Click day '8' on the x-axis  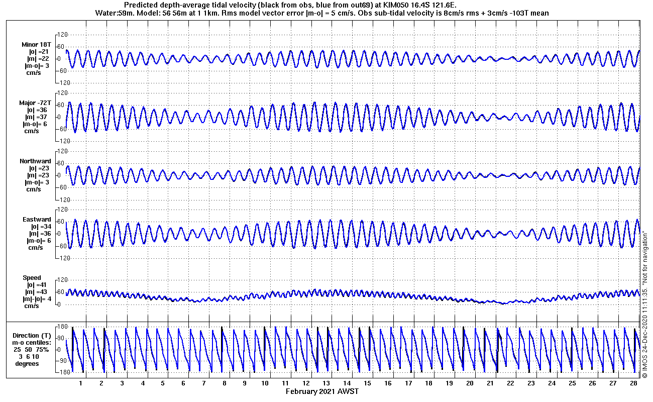(224, 383)
